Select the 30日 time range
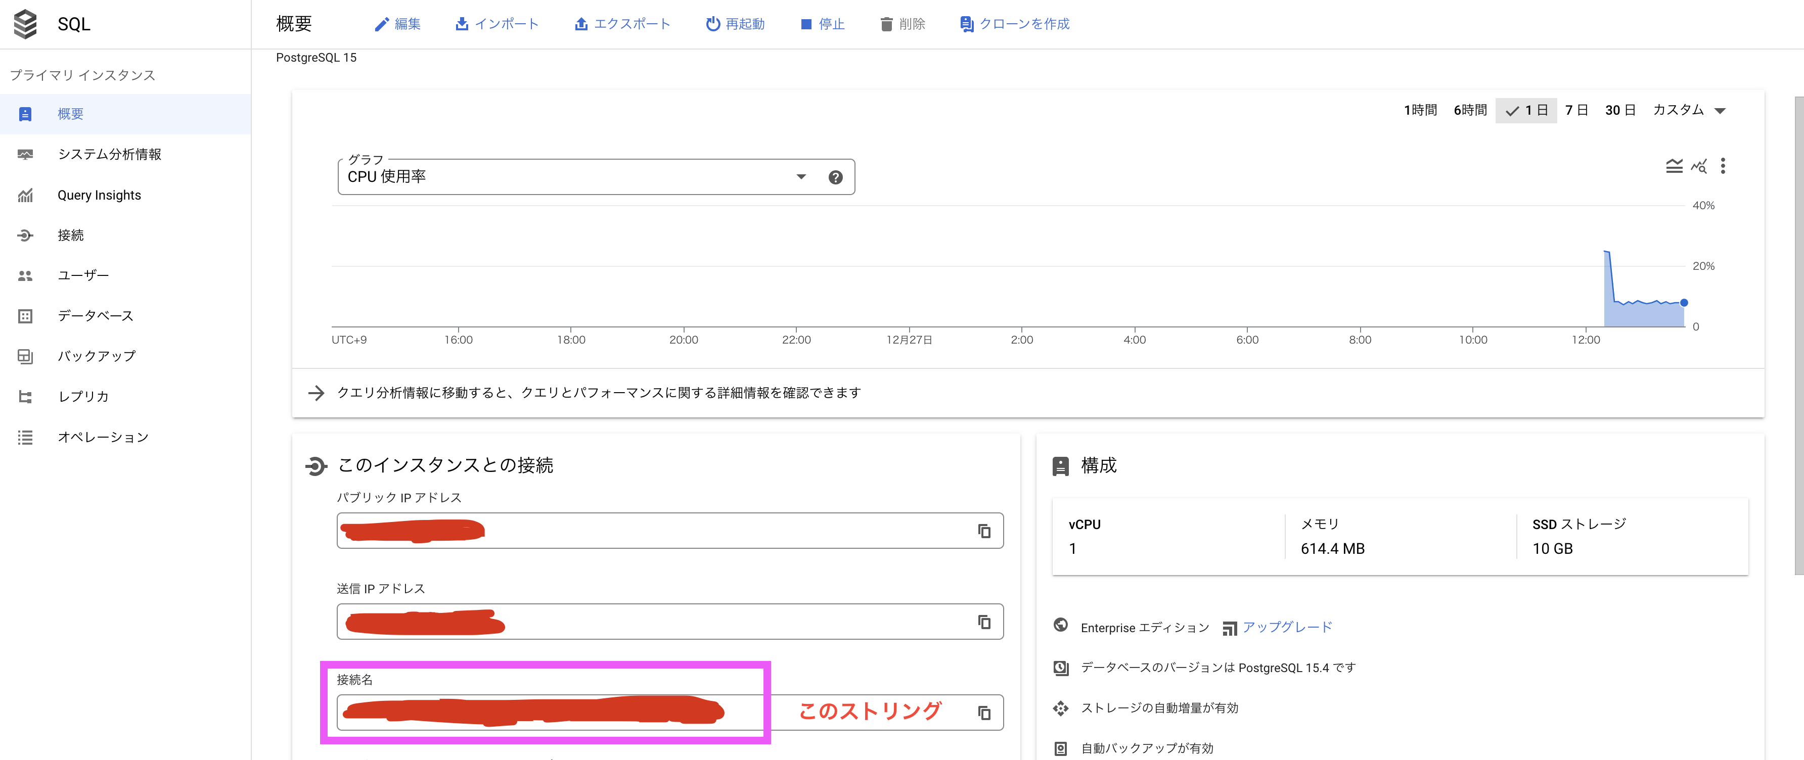1804x760 pixels. (x=1620, y=109)
